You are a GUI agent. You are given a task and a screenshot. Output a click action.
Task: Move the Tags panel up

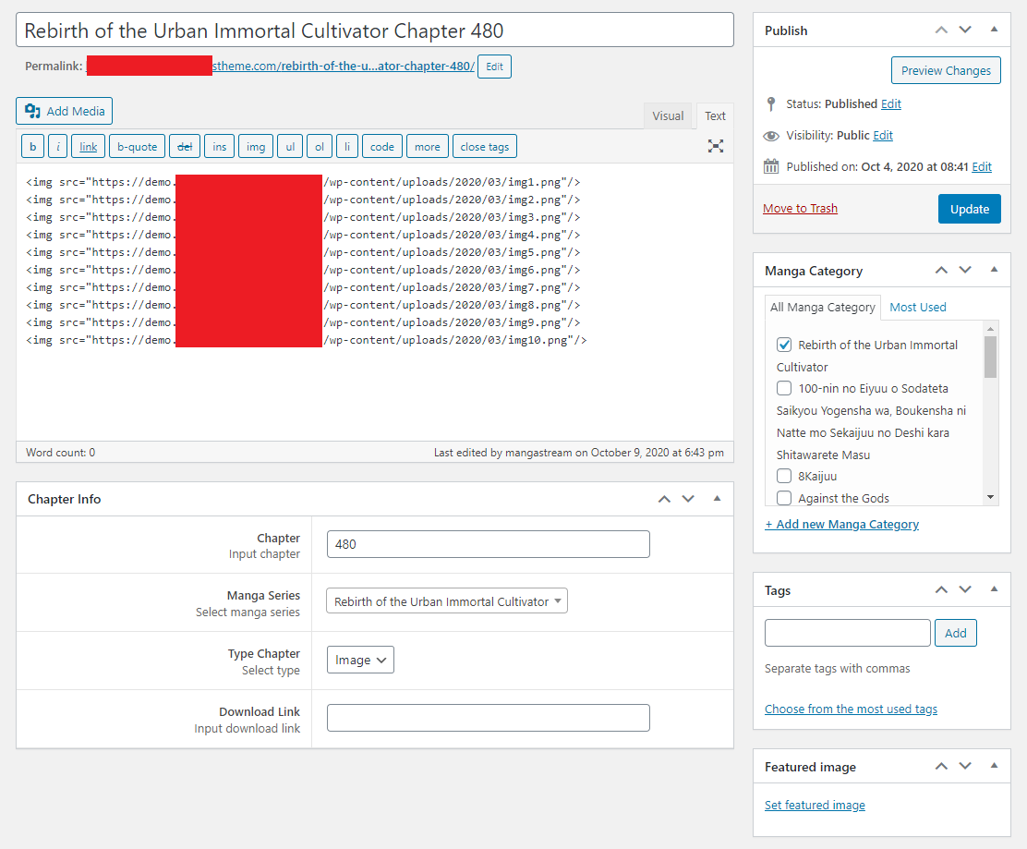[x=941, y=589]
